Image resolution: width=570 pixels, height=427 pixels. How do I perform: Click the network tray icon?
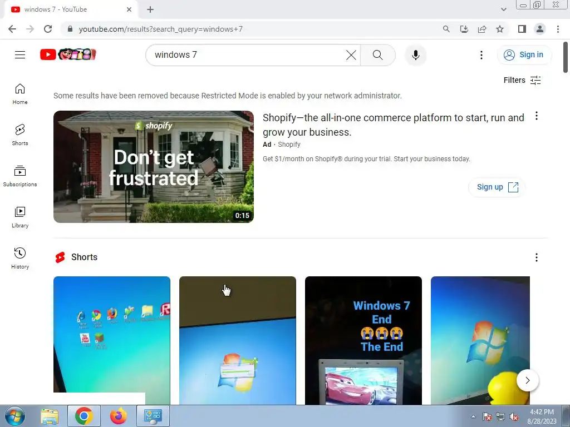(500, 417)
